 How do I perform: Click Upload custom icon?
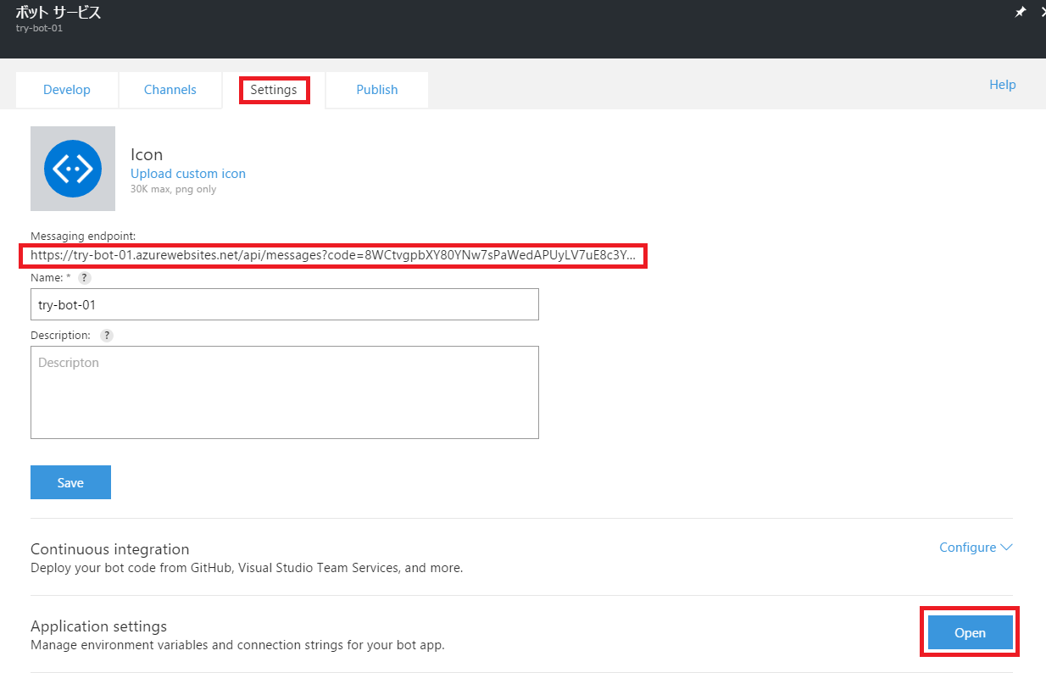click(187, 173)
